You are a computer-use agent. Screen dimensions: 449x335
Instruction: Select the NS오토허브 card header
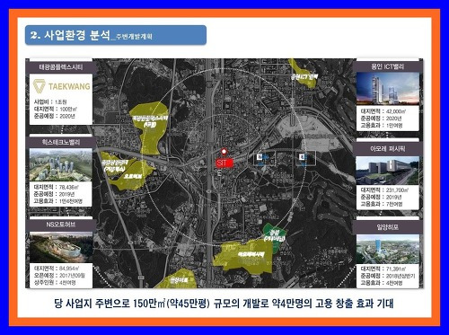tap(61, 225)
